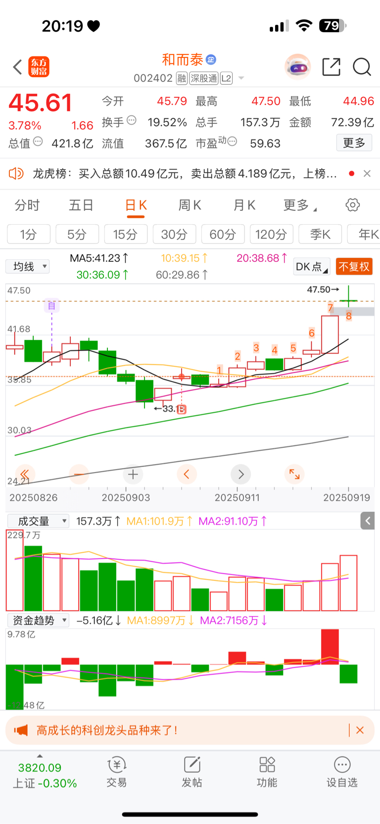Select the 60分 interval button
This screenshot has width=380, height=824.
(x=223, y=234)
